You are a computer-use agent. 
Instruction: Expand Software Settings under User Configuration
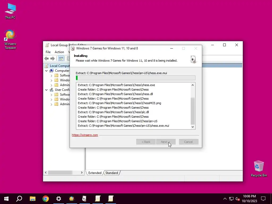click(x=51, y=95)
